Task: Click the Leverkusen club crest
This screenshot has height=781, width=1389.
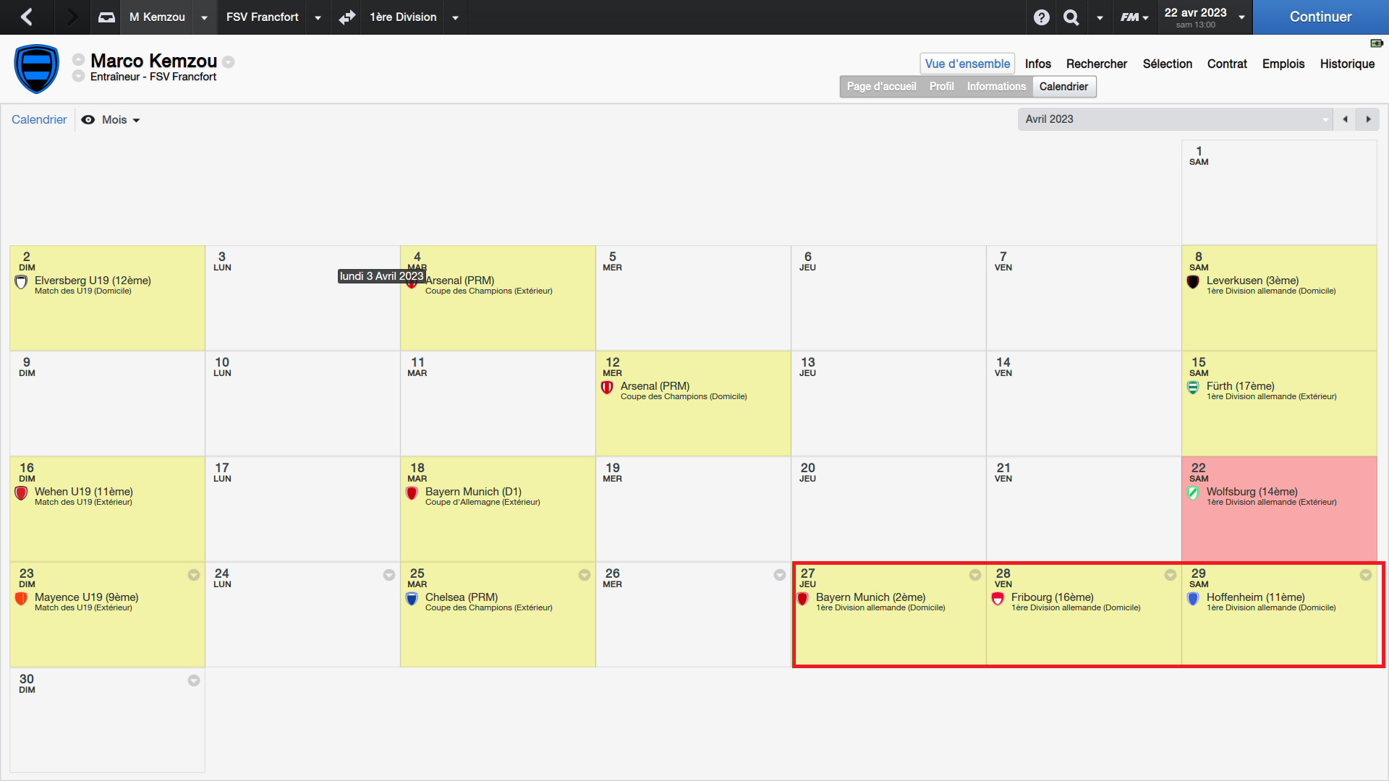Action: coord(1193,282)
